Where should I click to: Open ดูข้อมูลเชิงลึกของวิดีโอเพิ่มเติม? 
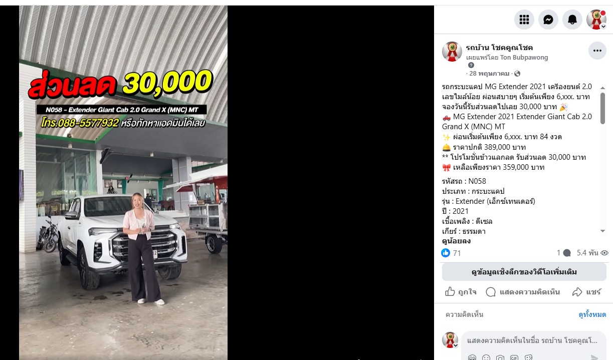point(524,272)
